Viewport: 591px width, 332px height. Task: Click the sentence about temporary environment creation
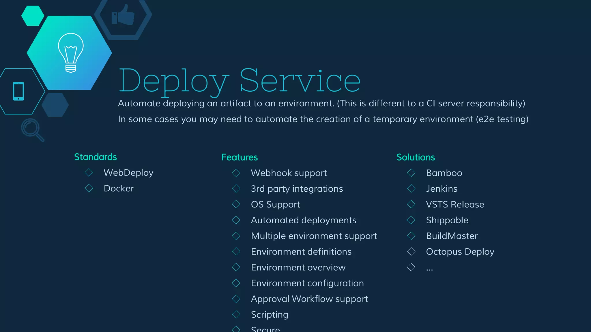click(x=323, y=119)
